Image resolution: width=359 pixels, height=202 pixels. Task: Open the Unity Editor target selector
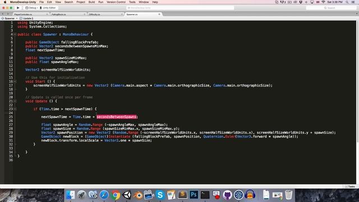(48, 8)
